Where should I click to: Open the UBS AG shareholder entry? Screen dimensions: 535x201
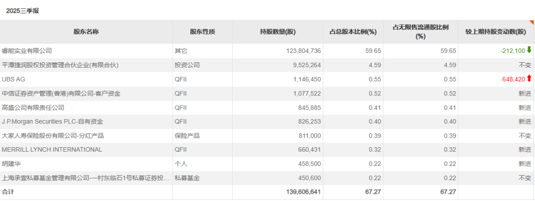tap(13, 79)
